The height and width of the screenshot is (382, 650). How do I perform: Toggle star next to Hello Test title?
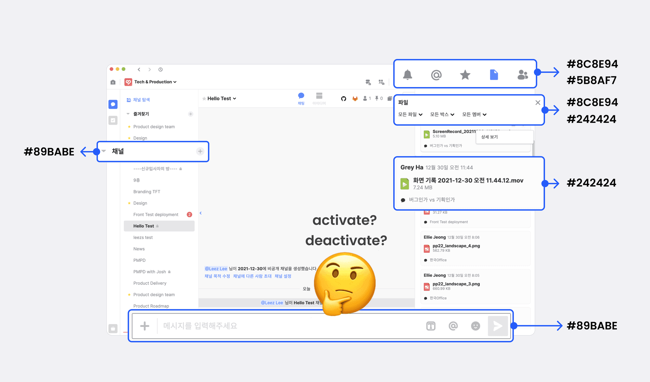[x=204, y=99]
